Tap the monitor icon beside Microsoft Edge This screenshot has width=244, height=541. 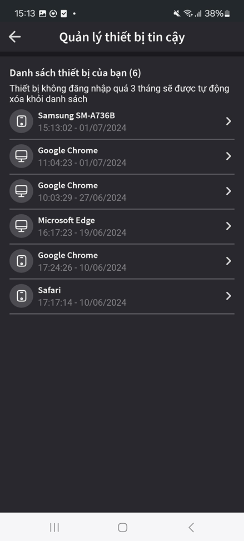point(22,226)
